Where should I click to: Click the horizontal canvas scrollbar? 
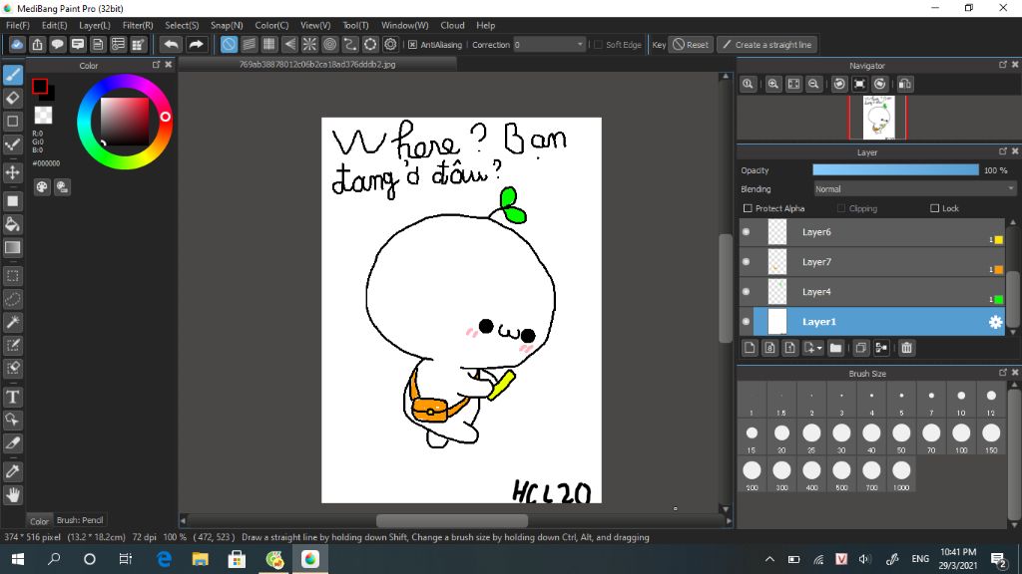452,520
